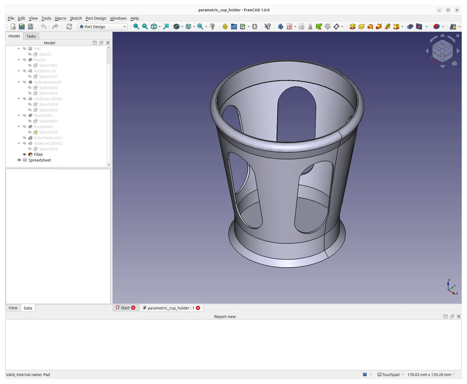Fit all content in the view

pyautogui.click(x=136, y=27)
